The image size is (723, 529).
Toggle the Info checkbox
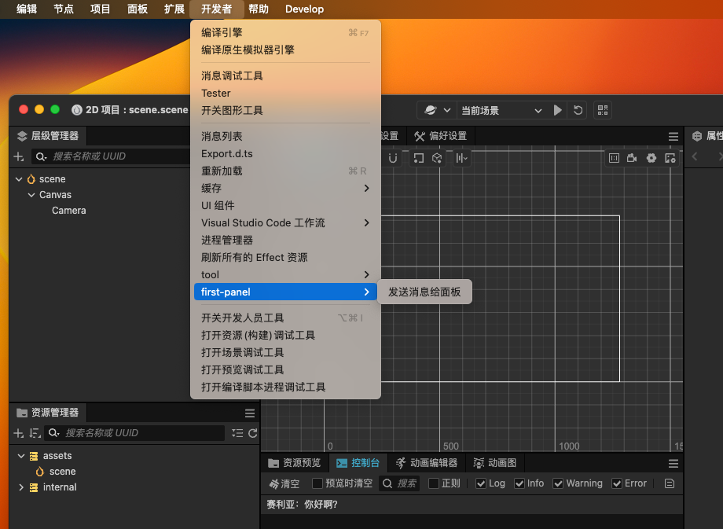[x=519, y=483]
